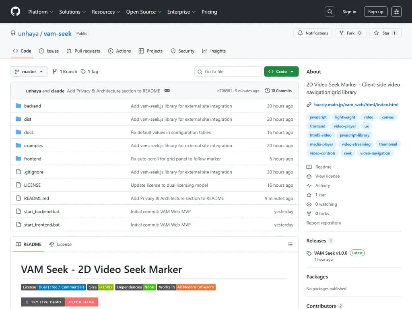Click the GitHub logo icon

[15, 12]
